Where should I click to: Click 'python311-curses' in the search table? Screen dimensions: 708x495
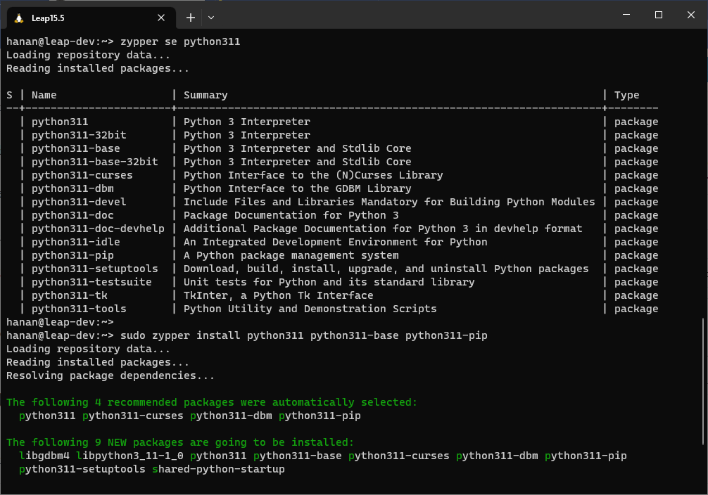82,175
